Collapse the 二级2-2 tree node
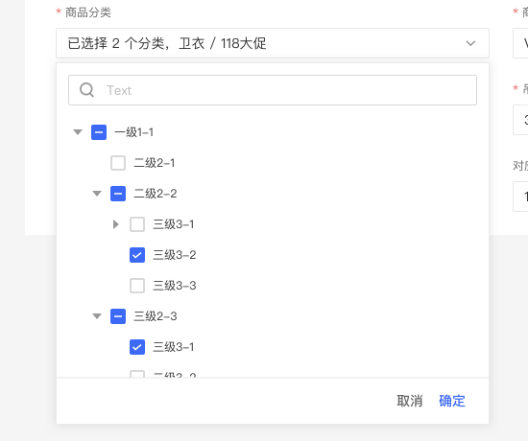The width and height of the screenshot is (528, 441). (97, 194)
